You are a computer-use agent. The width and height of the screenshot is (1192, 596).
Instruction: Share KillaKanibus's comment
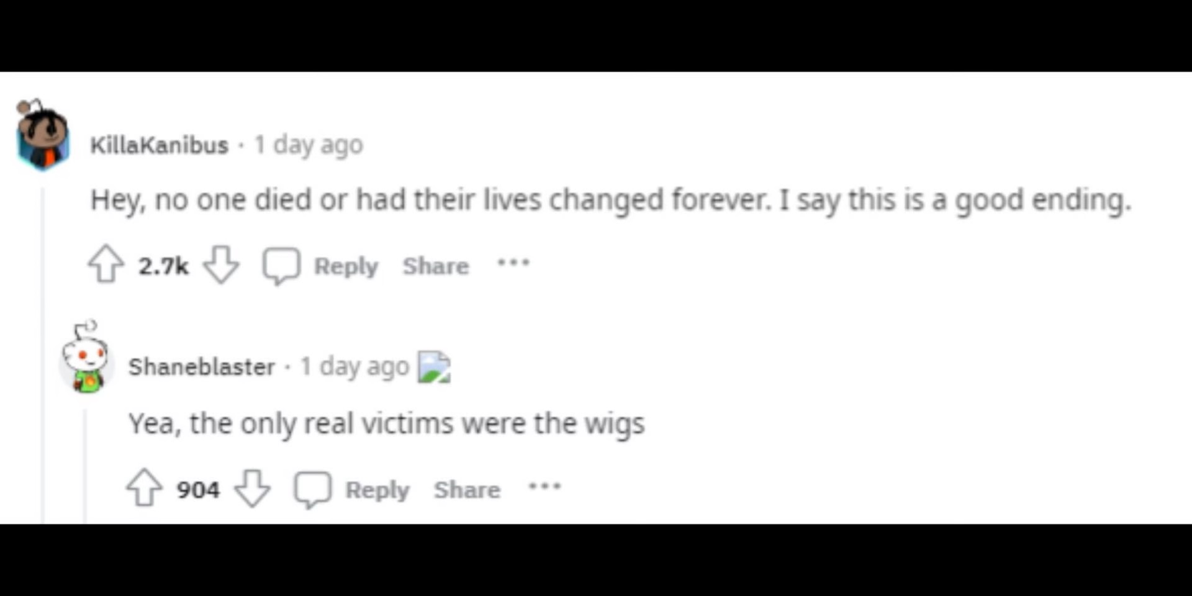click(x=436, y=266)
